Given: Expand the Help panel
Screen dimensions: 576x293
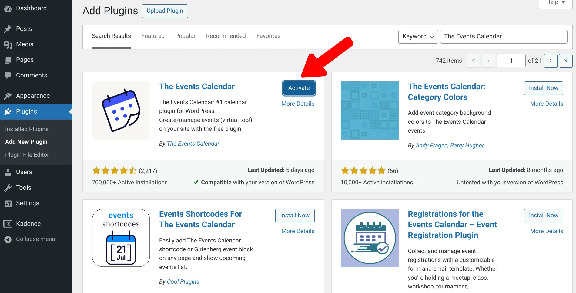Looking at the screenshot, I should pos(555,3).
